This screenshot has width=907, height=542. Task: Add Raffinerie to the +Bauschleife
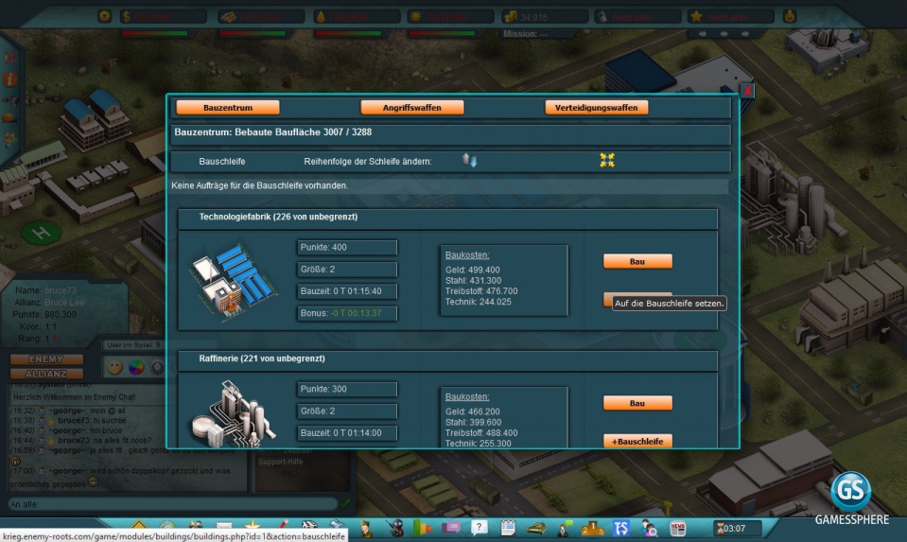click(637, 441)
